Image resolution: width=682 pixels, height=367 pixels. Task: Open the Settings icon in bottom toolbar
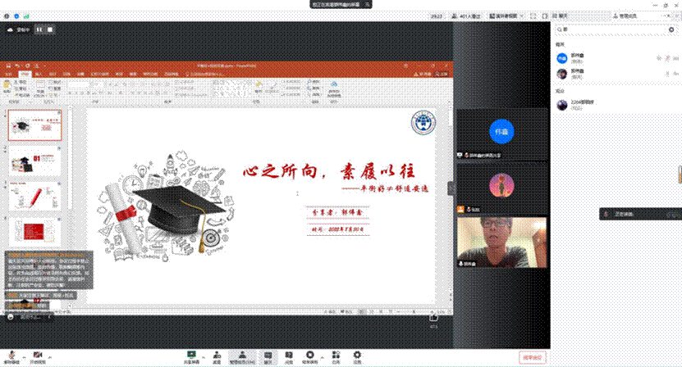pos(357,355)
